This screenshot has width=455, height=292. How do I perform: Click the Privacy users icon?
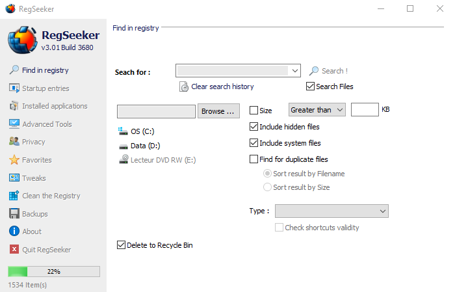coord(14,142)
